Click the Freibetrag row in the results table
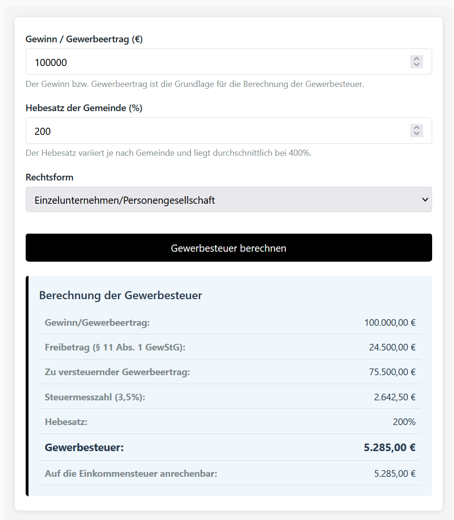This screenshot has height=520, width=454. 228,347
